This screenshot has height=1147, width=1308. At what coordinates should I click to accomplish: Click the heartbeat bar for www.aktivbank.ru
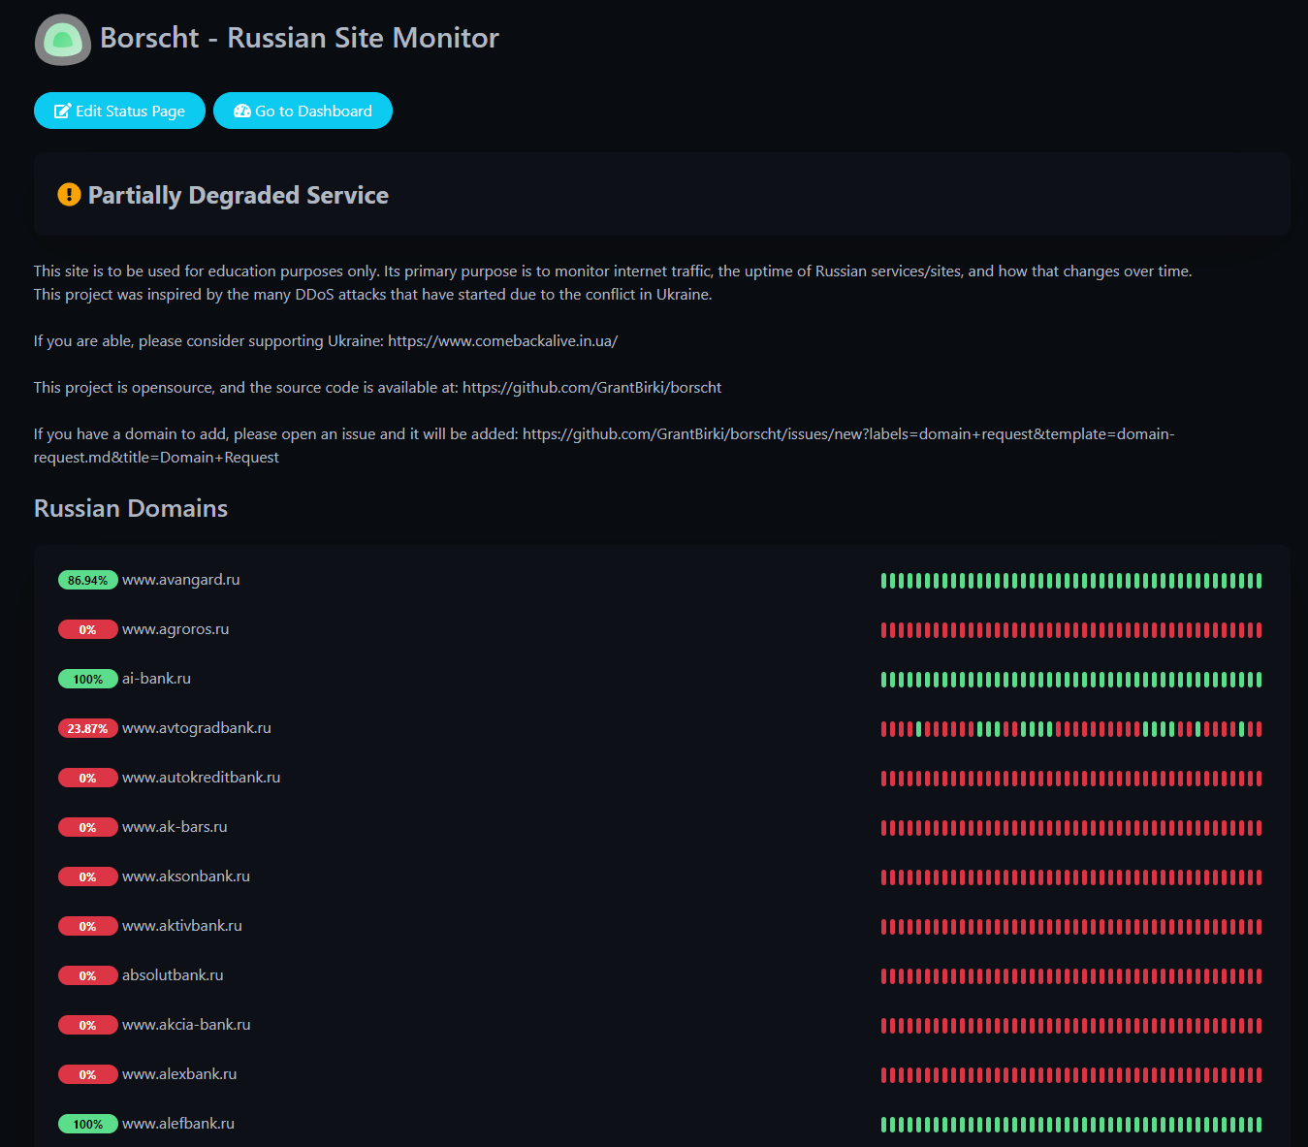[1071, 927]
